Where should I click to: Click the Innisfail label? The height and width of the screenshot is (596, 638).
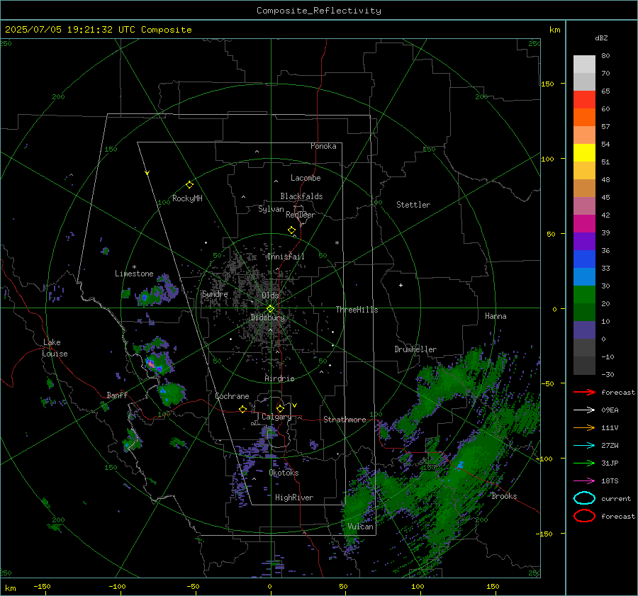[286, 257]
